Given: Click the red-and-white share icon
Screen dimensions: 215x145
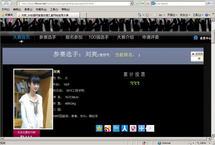Looking at the screenshot, I should [x=133, y=129].
